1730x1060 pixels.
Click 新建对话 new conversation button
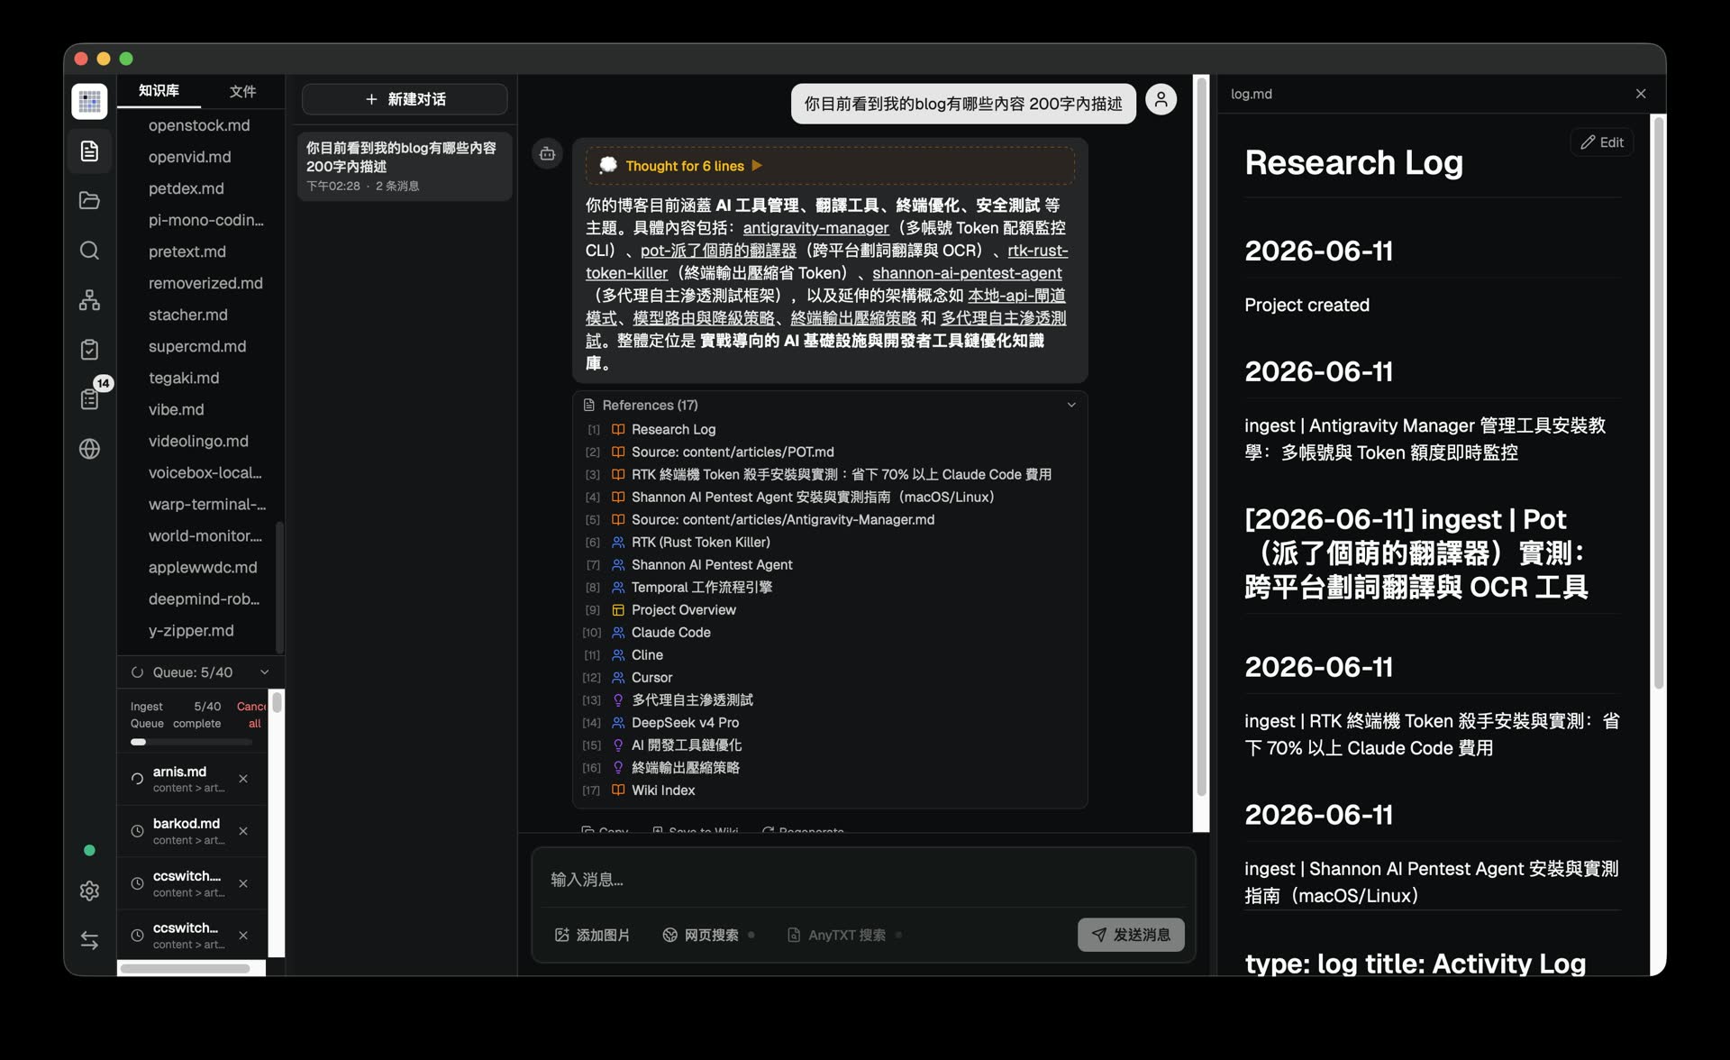405,99
